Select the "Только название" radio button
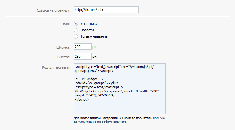 tap(76, 36)
